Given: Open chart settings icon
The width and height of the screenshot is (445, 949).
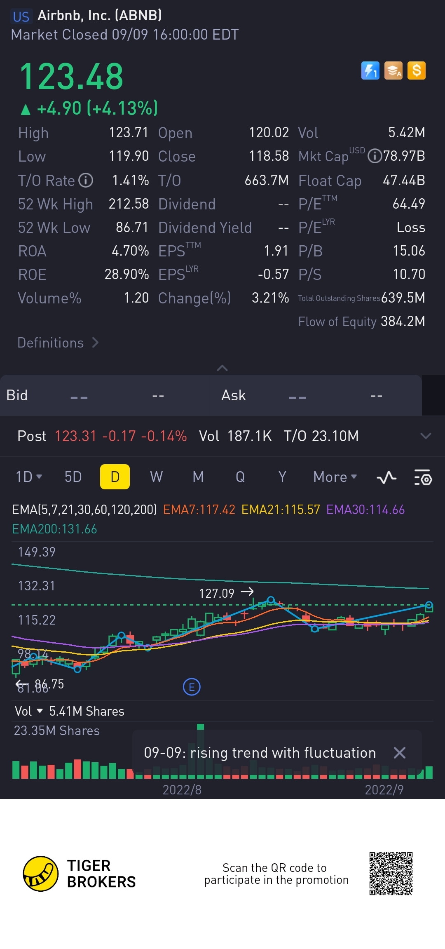Looking at the screenshot, I should coord(423,477).
